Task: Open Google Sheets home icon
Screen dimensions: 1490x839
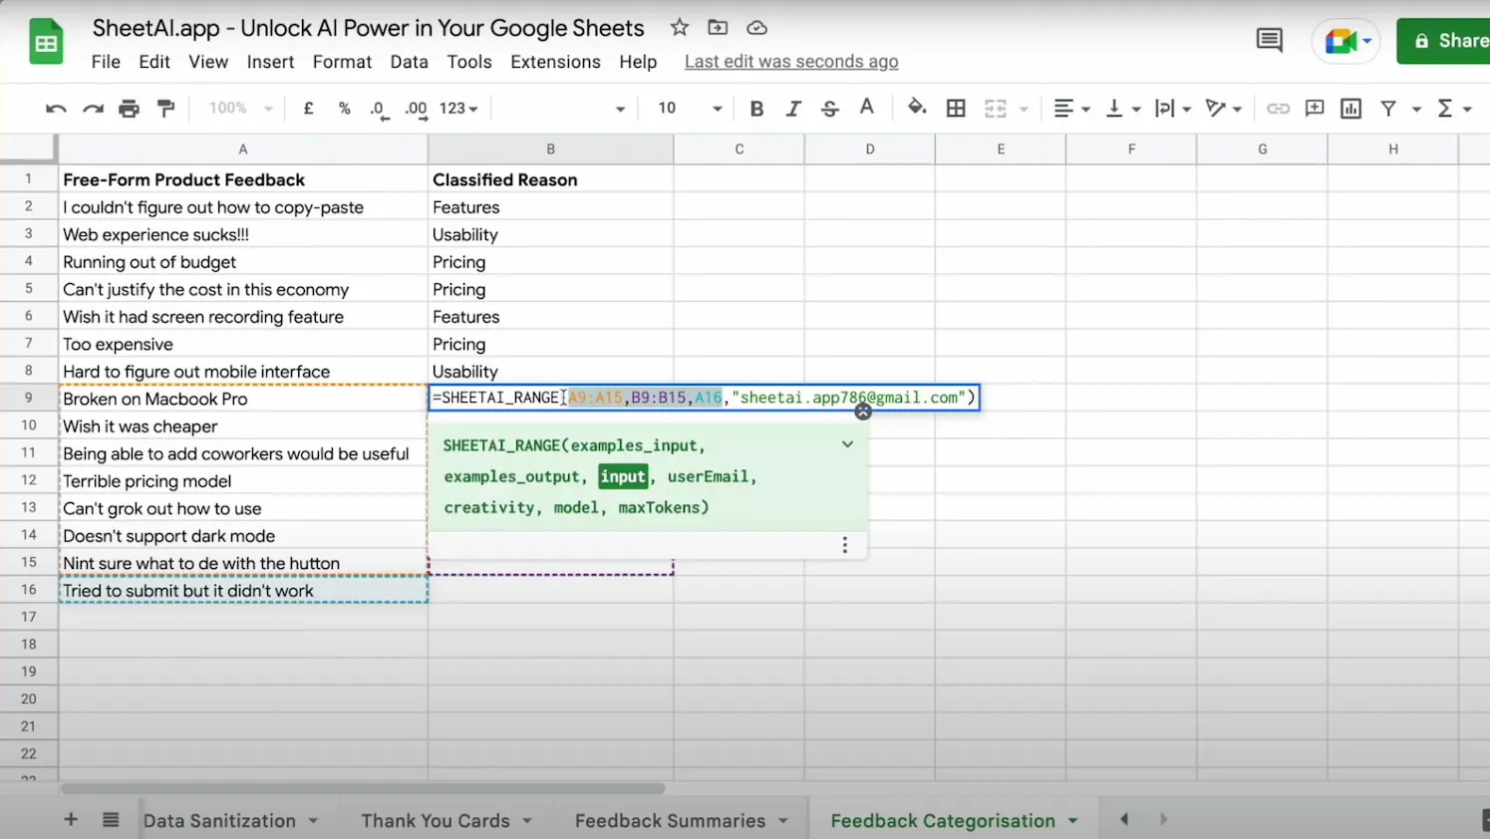Action: [46, 42]
